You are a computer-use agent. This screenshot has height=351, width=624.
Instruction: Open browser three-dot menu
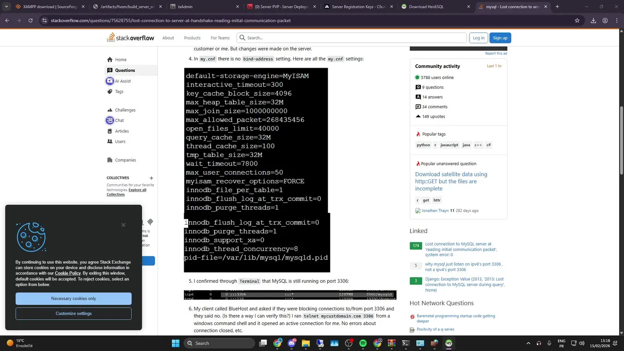(x=617, y=20)
